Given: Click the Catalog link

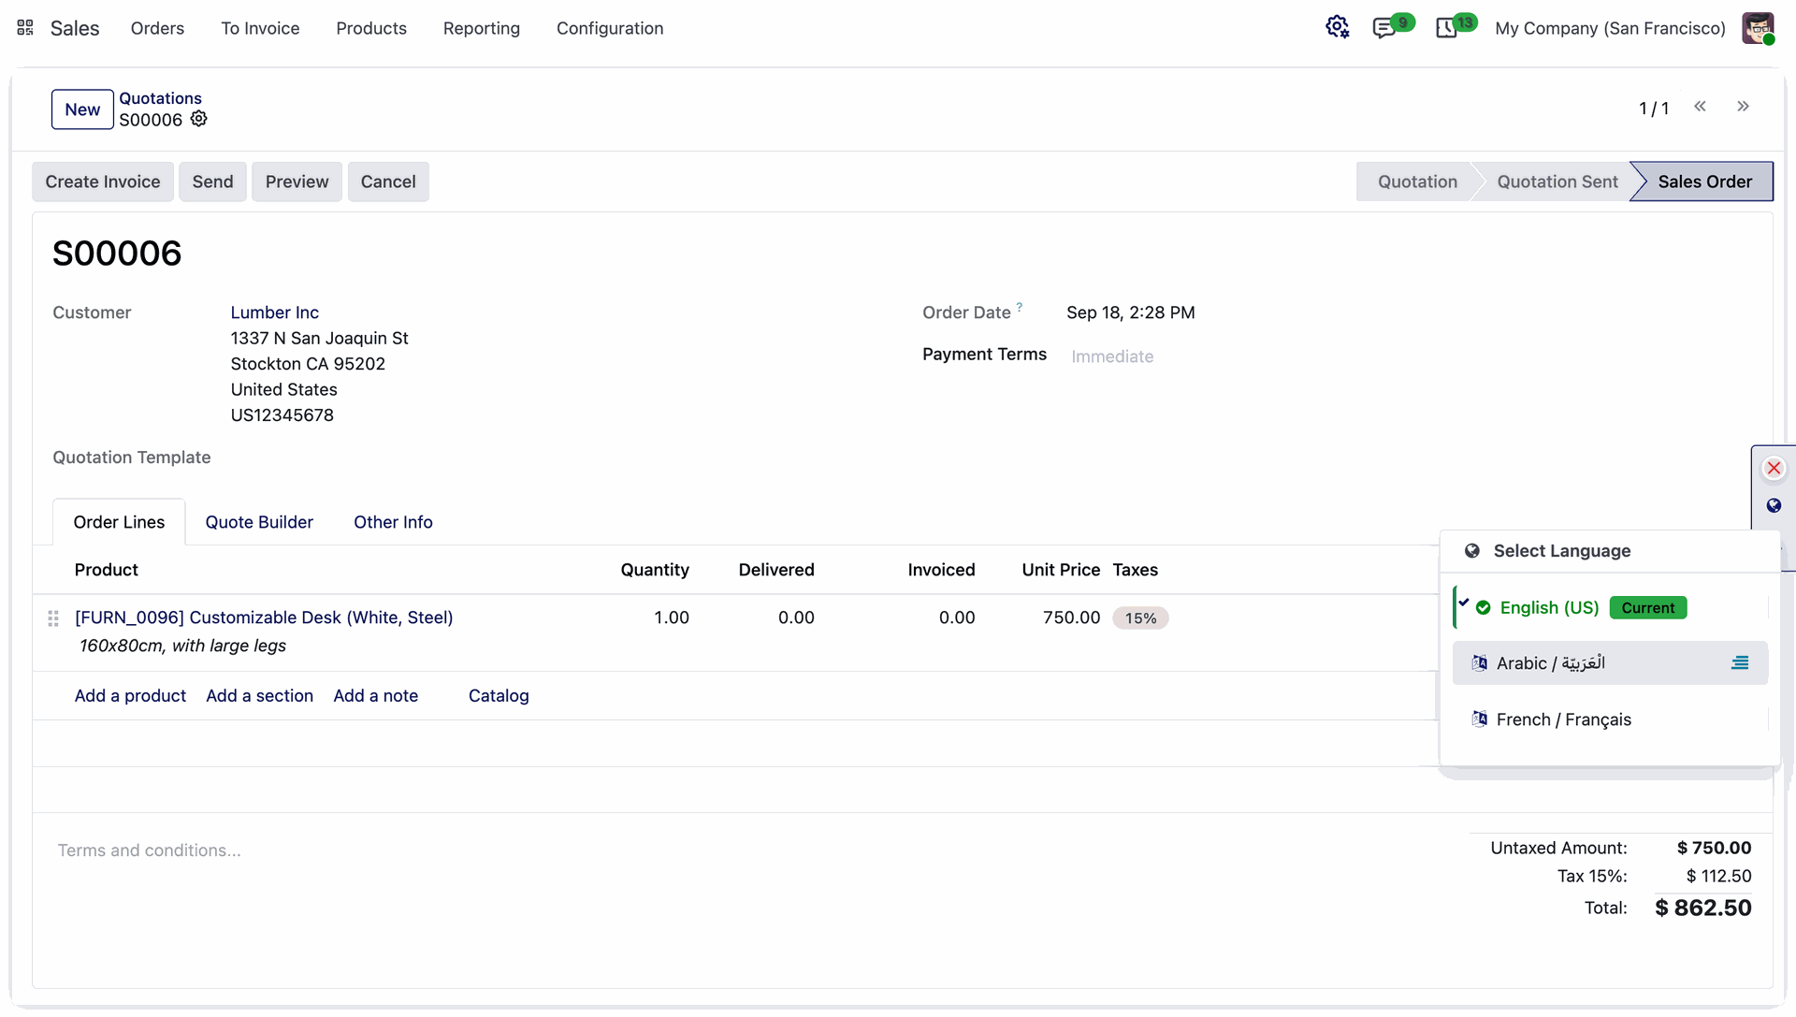Looking at the screenshot, I should [499, 696].
